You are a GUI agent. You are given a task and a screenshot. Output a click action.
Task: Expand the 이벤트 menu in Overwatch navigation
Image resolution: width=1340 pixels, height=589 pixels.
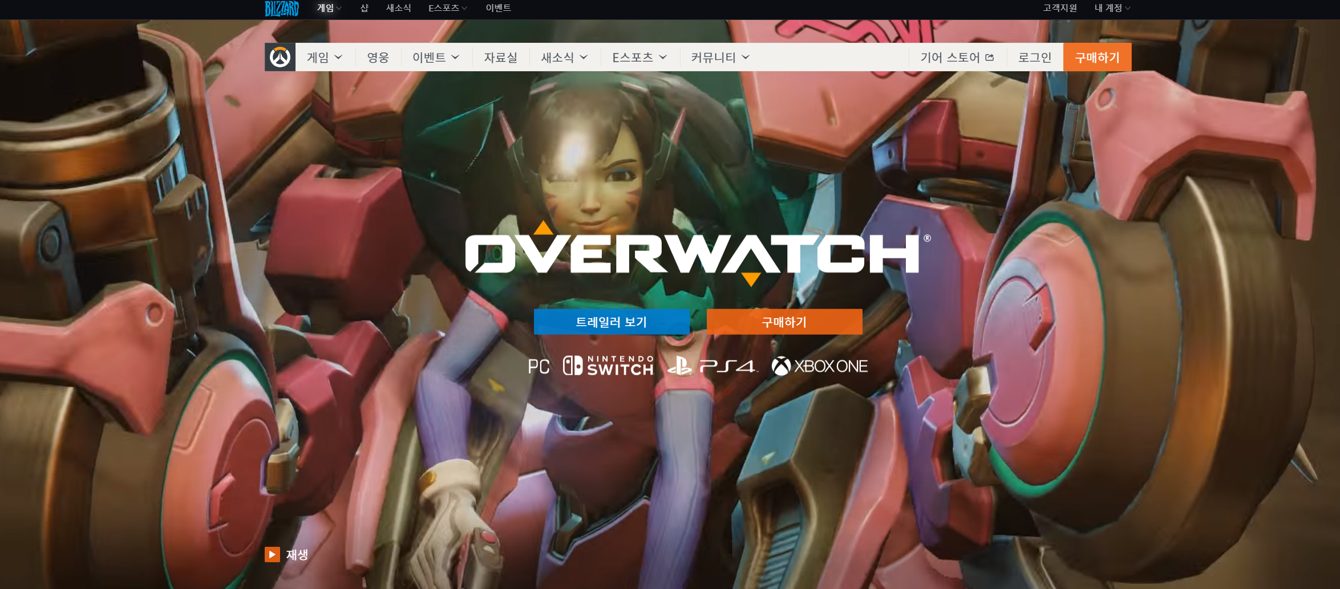(x=436, y=57)
